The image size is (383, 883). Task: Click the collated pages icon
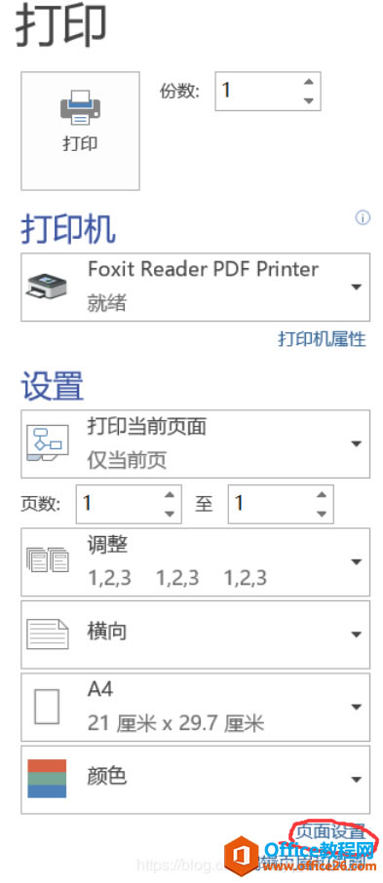click(x=48, y=559)
